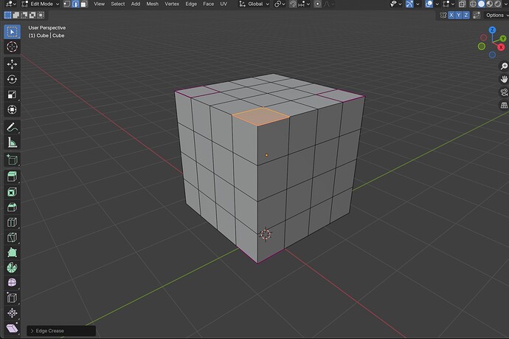Viewport: 509px width, 339px height.
Task: Open the pivot point dropdown
Action: click(280, 4)
